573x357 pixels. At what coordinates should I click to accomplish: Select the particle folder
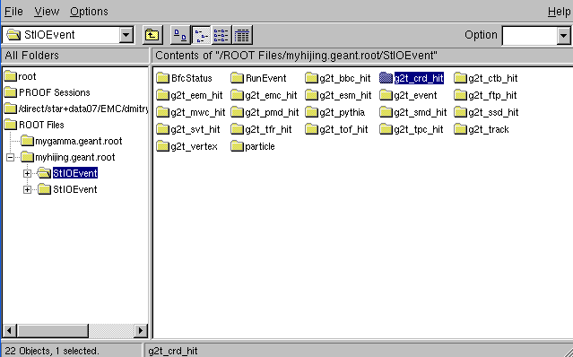[x=253, y=146]
